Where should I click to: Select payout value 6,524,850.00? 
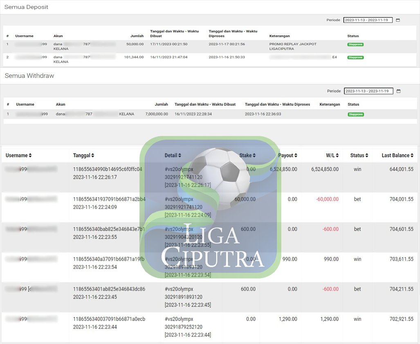coord(283,169)
